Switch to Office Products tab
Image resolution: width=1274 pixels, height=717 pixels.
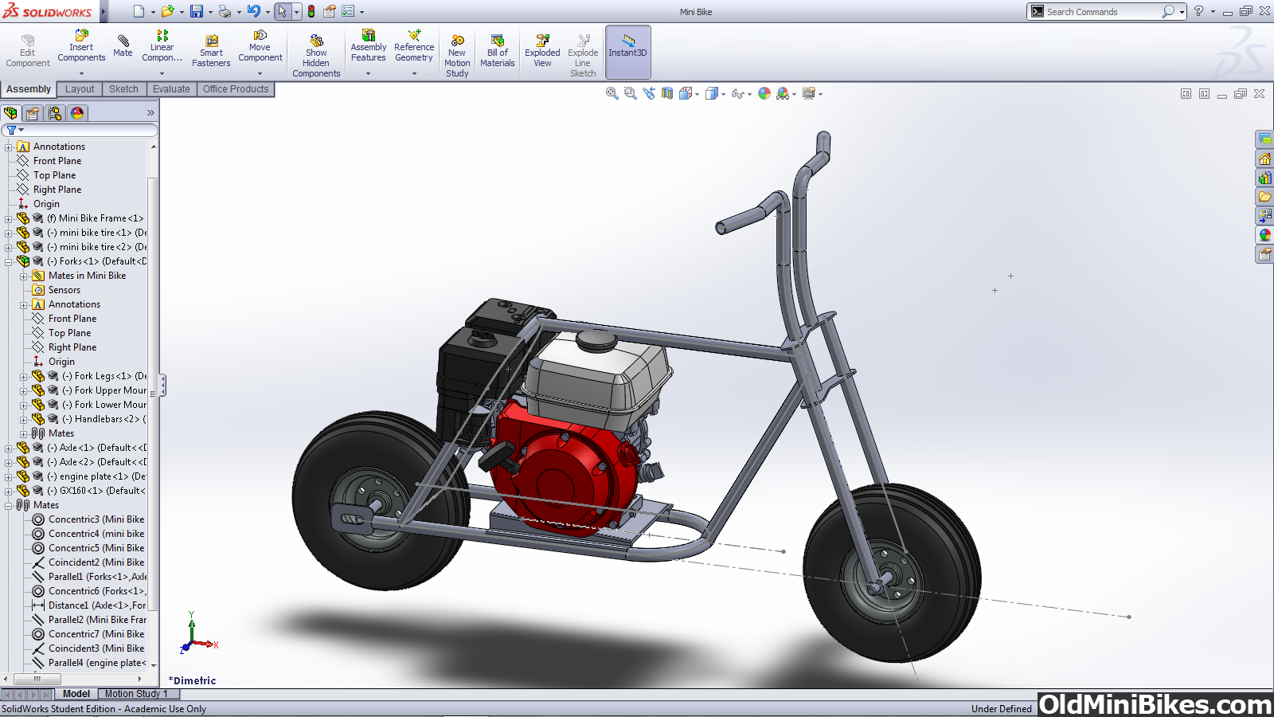[236, 89]
